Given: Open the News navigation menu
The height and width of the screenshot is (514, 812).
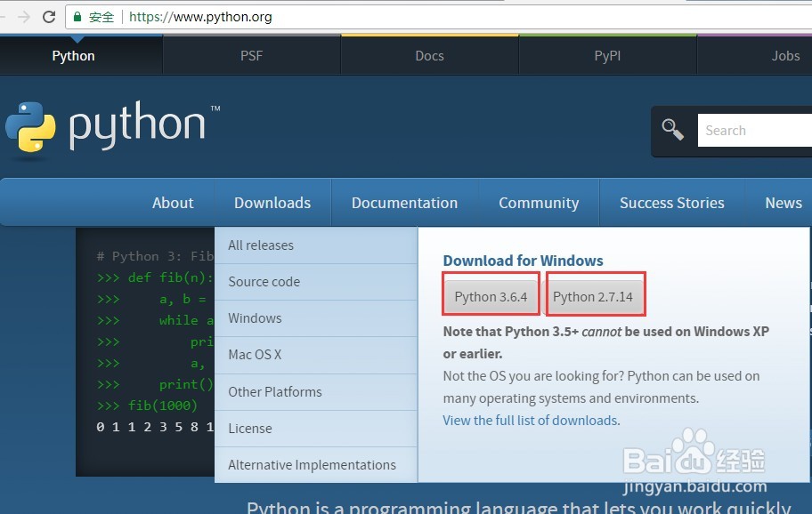Looking at the screenshot, I should click(x=784, y=203).
